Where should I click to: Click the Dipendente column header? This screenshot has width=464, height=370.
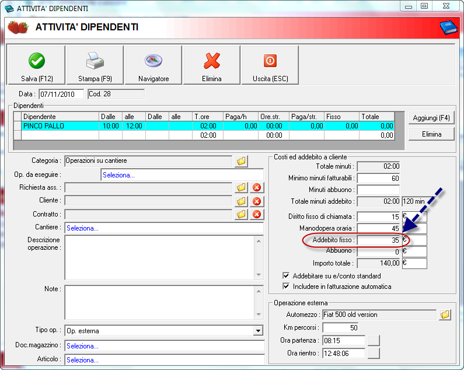point(60,117)
